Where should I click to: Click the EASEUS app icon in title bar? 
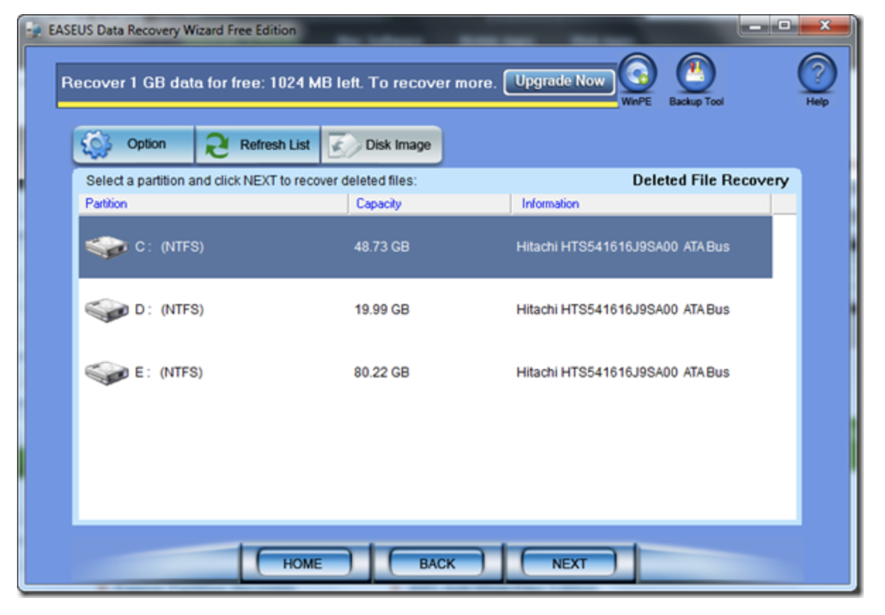[33, 32]
